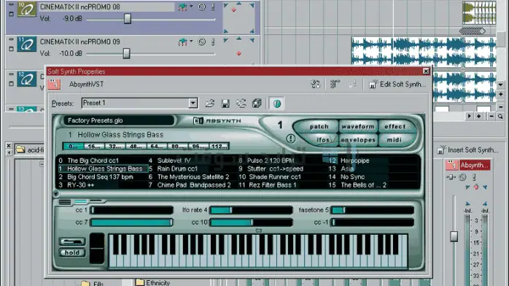Adjust track 09 volume slider handle
Viewport: 509px width, 286px height.
tap(127, 53)
